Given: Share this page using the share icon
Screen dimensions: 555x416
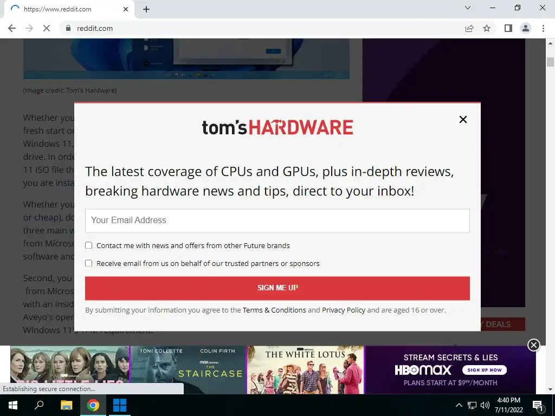Looking at the screenshot, I should pyautogui.click(x=469, y=28).
